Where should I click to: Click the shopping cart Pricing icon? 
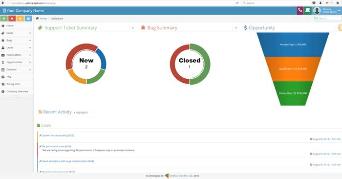click(3, 84)
